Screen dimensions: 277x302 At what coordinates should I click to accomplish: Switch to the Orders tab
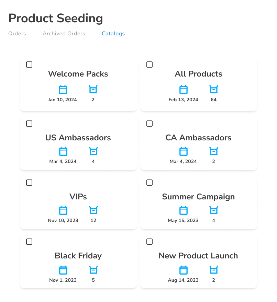(17, 34)
